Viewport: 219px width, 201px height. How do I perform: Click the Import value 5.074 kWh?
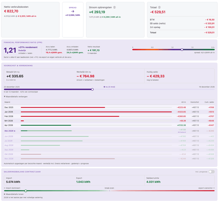click(13, 182)
